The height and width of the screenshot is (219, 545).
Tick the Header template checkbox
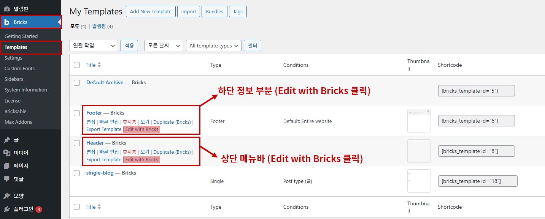click(x=77, y=143)
